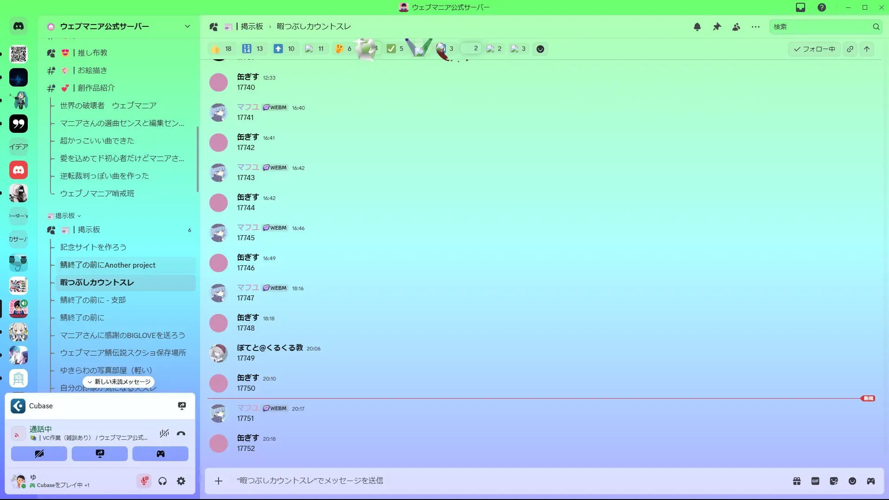
Task: Click 新しい未読メッセージ jump button
Action: click(119, 382)
